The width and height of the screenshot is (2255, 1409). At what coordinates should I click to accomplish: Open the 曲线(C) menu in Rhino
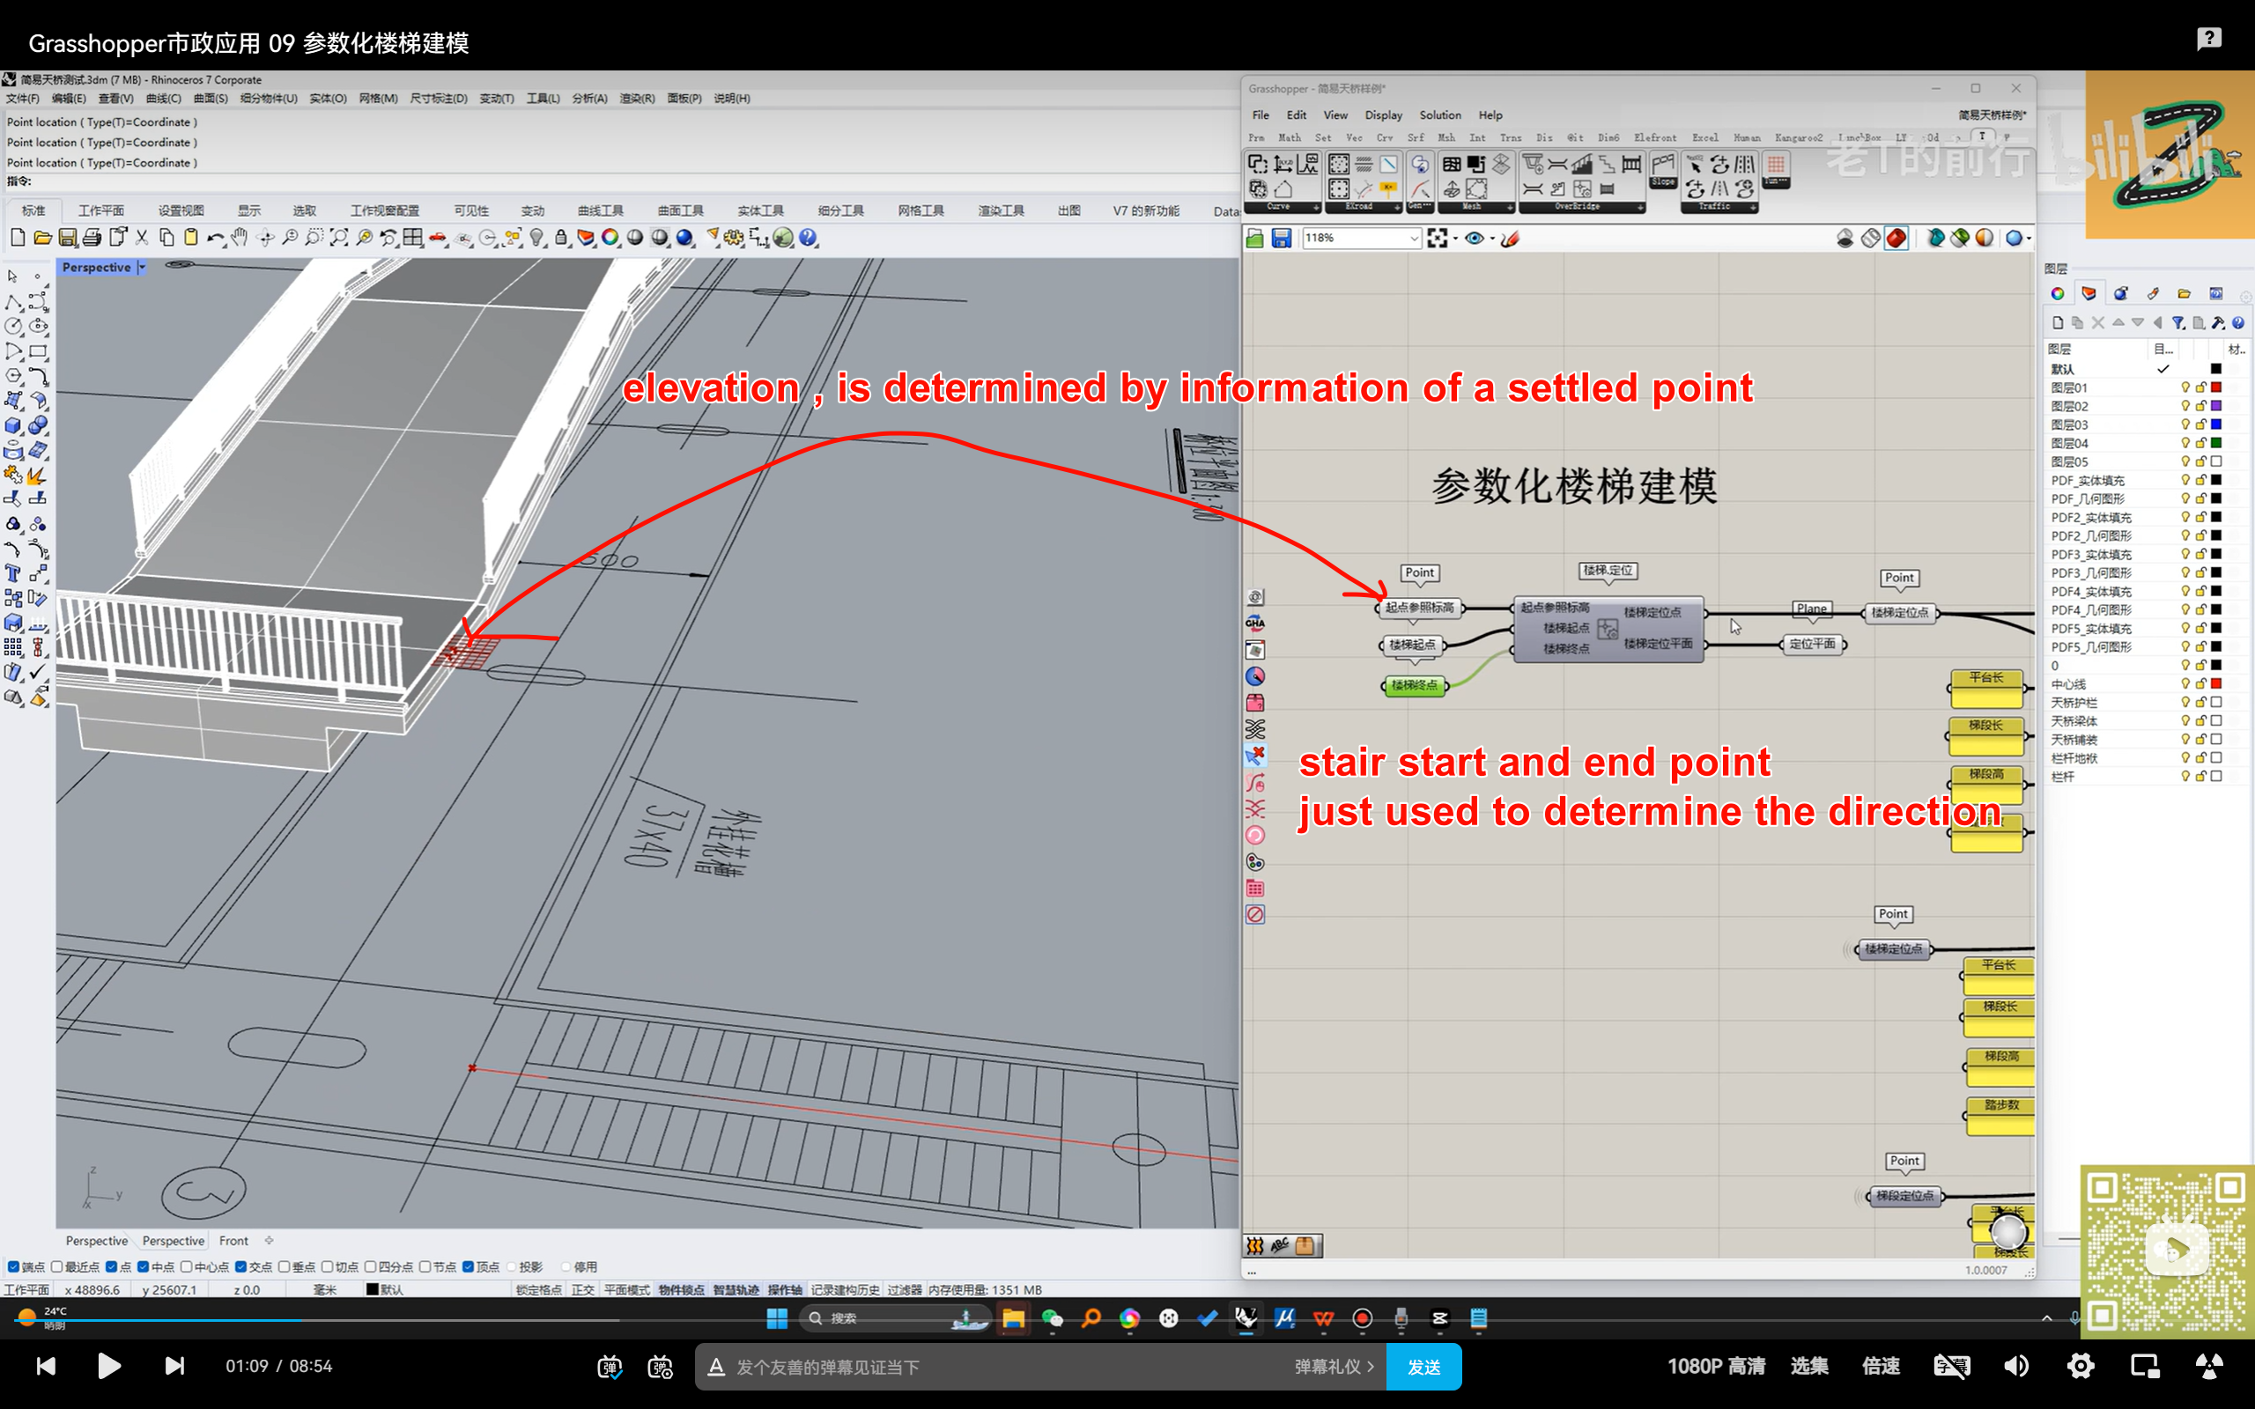[x=163, y=98]
